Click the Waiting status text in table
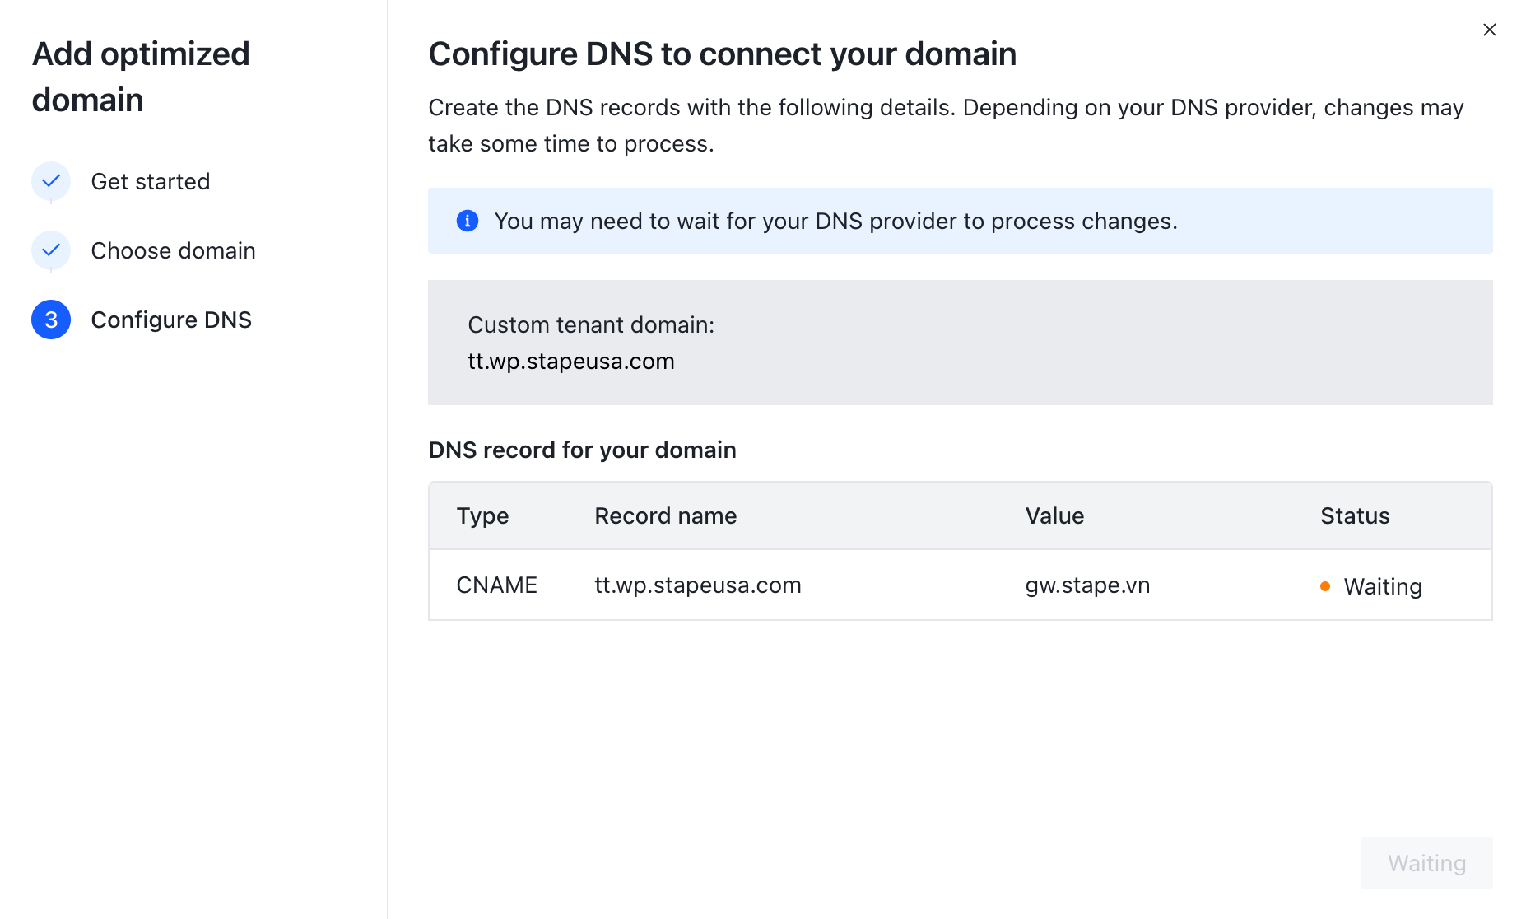This screenshot has width=1526, height=919. tap(1383, 586)
